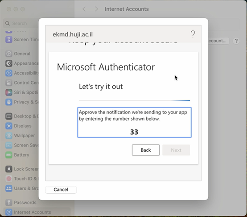Click the disabled Next button
This screenshot has width=247, height=217.
pos(176,150)
